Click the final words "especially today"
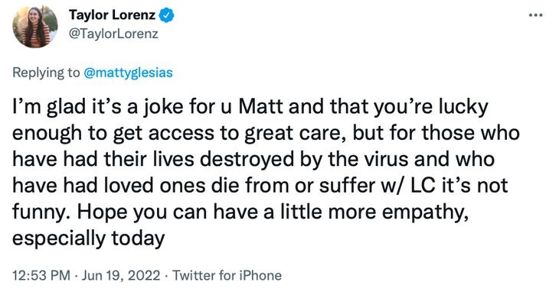 pyautogui.click(x=88, y=238)
